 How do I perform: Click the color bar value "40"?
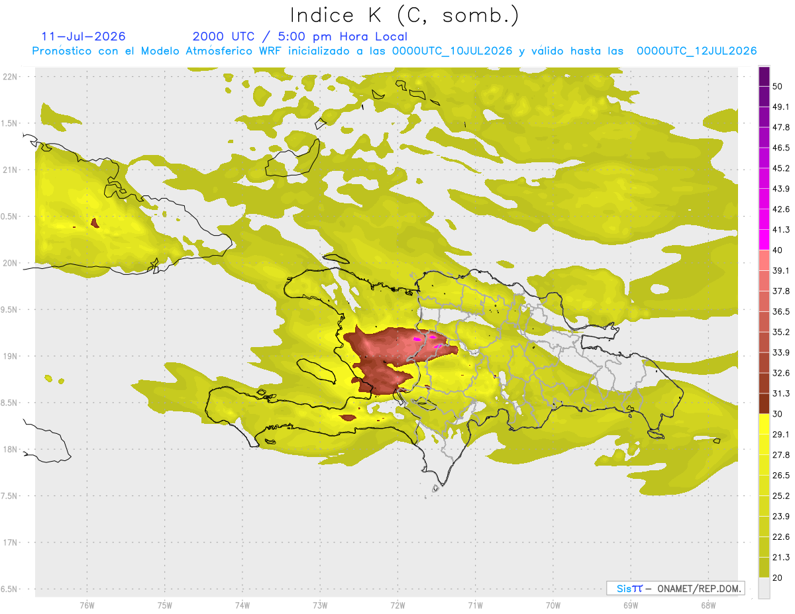[778, 250]
